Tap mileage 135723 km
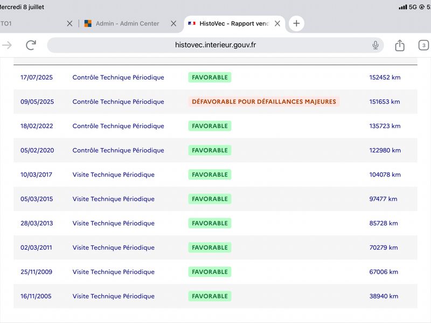The image size is (431, 323). tap(385, 126)
